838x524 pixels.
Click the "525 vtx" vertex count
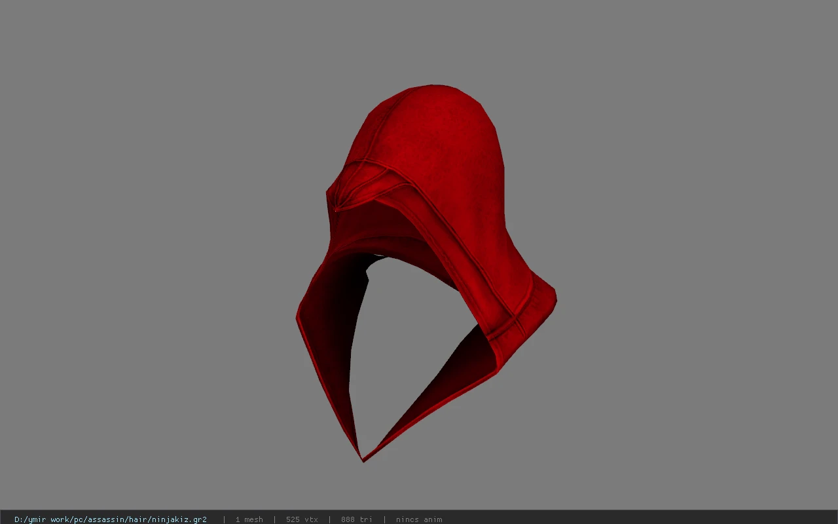302,519
